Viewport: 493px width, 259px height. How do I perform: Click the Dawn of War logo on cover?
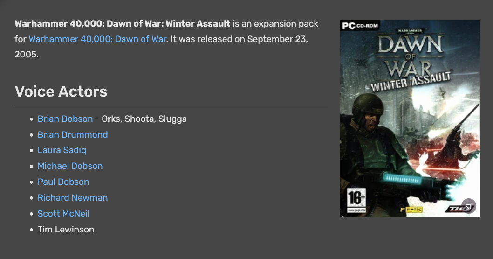[410, 56]
